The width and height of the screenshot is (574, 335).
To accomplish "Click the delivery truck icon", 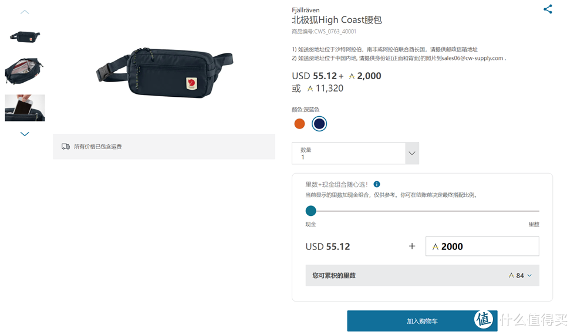I will (66, 147).
